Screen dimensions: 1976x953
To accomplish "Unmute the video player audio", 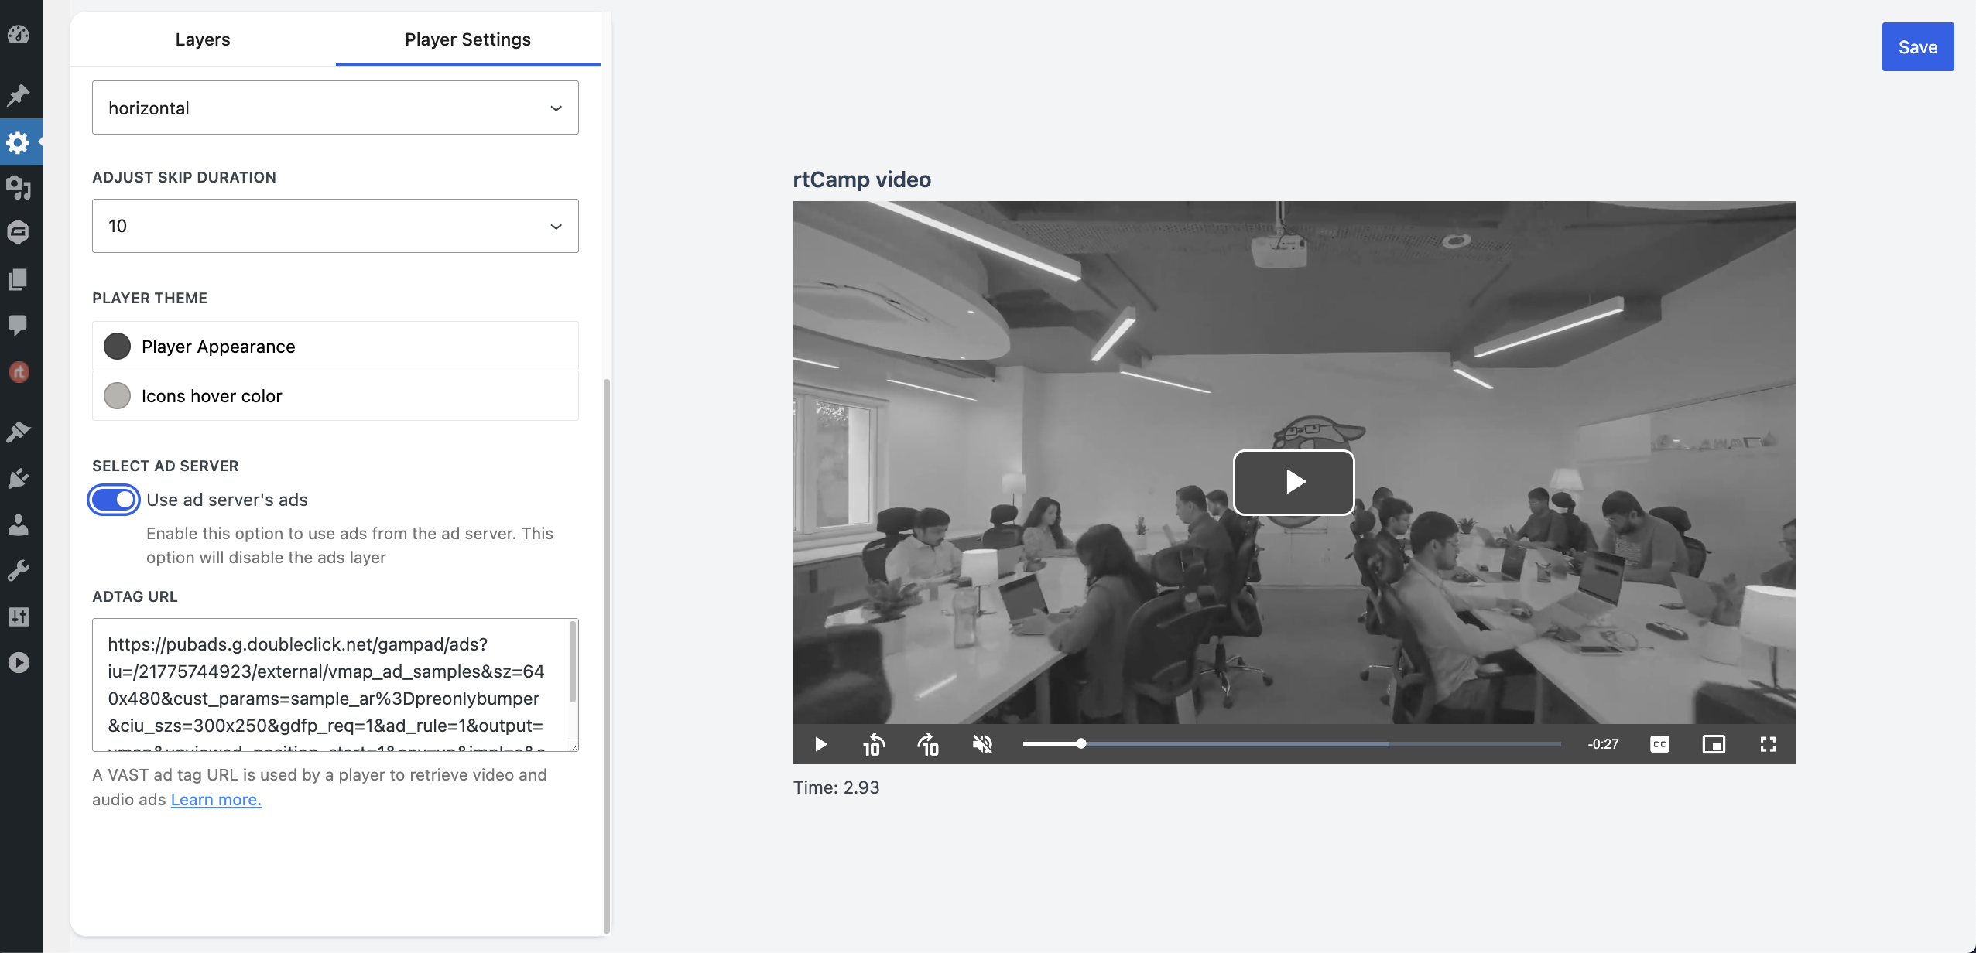I will click(982, 744).
